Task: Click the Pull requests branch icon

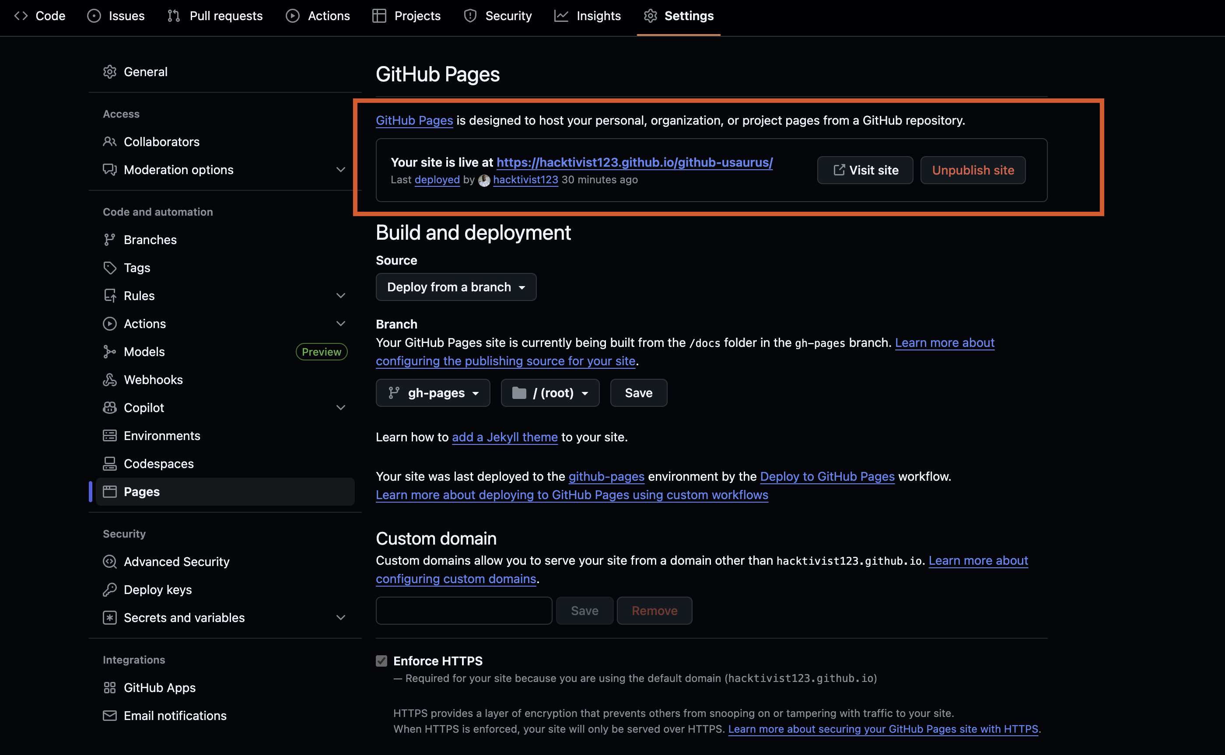Action: pyautogui.click(x=174, y=16)
